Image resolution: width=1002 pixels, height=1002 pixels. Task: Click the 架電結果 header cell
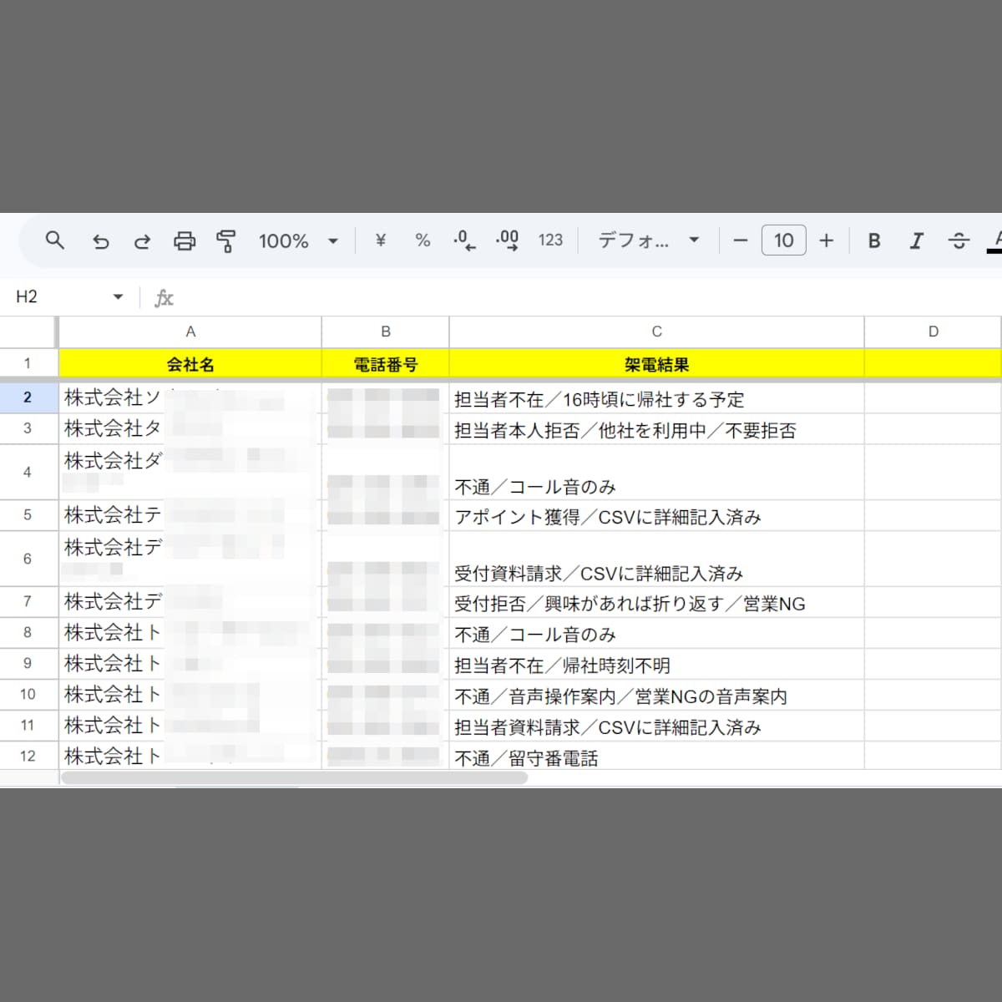point(657,364)
